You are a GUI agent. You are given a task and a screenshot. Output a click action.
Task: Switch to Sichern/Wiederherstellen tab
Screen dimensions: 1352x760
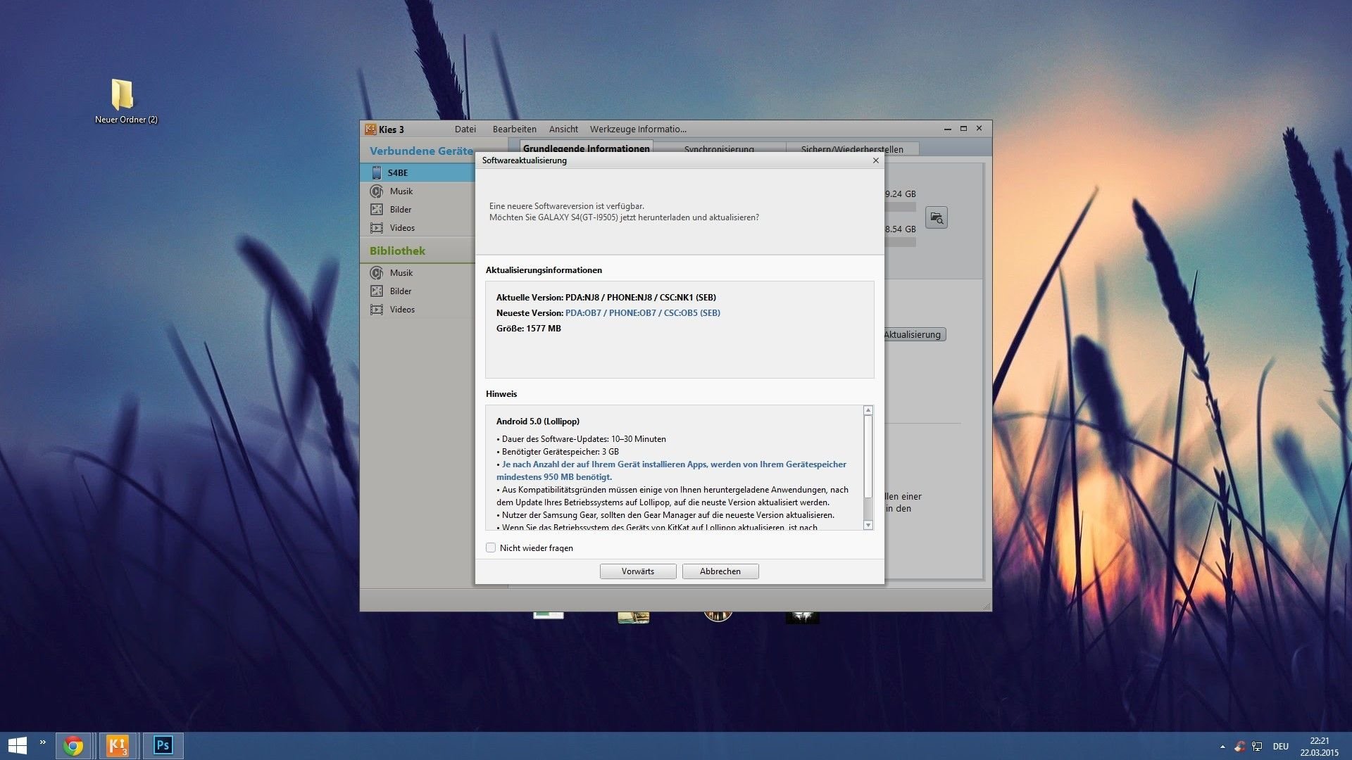852,148
